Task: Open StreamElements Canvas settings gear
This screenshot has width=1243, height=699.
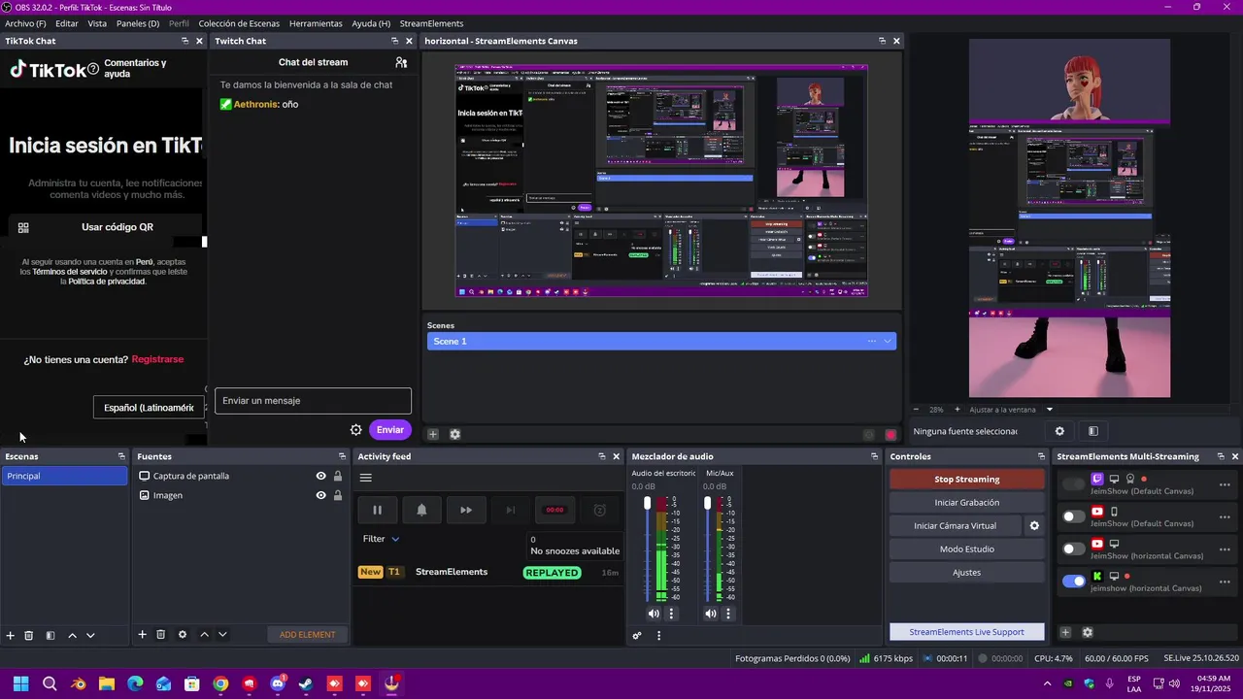Action: point(454,435)
